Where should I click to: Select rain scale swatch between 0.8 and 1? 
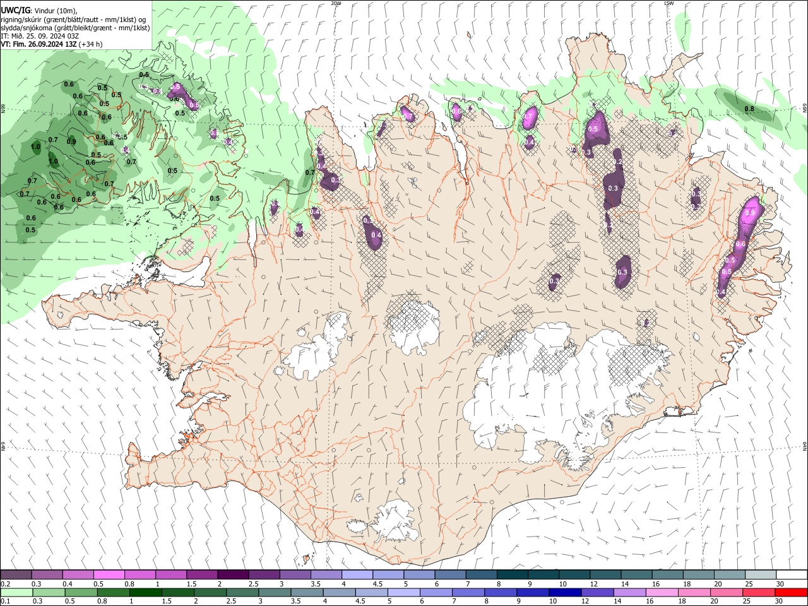(112, 593)
